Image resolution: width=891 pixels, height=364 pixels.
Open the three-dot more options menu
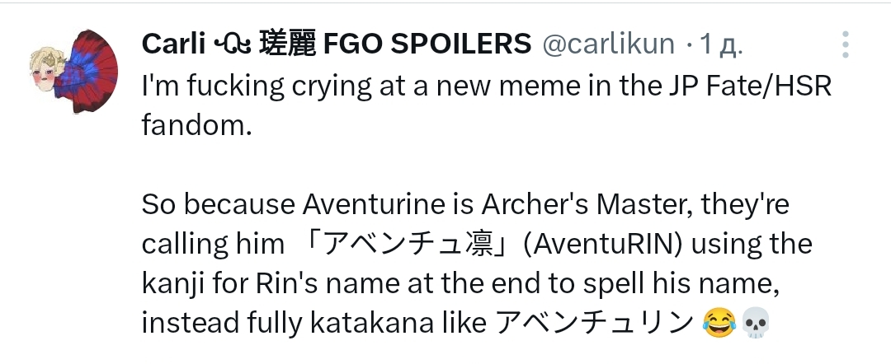click(846, 44)
